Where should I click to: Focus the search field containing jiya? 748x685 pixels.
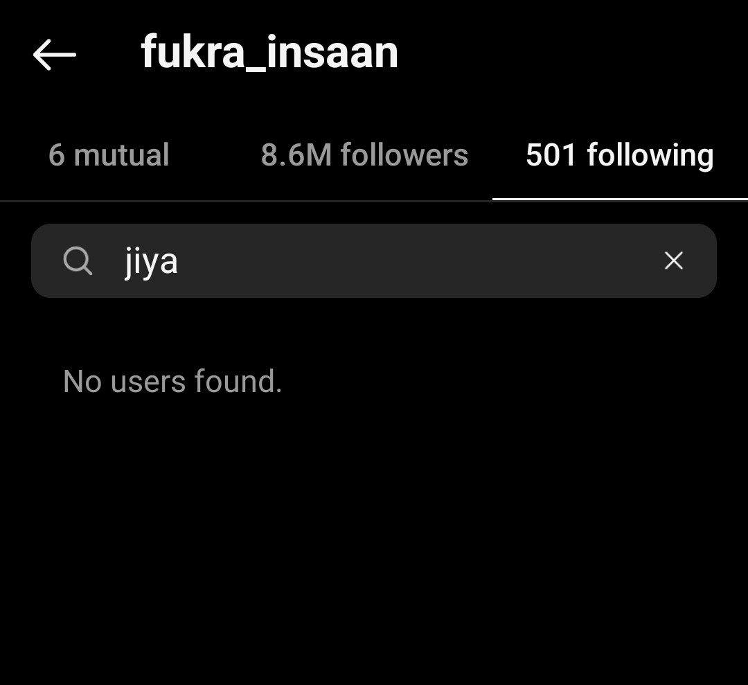(374, 261)
